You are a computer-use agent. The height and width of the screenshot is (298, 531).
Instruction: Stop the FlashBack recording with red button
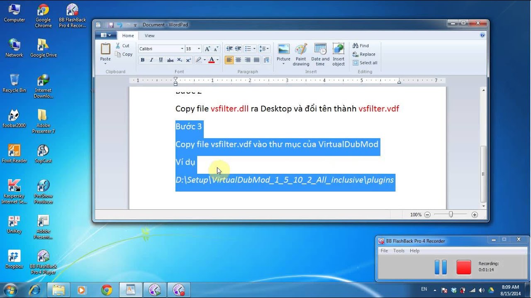(x=463, y=267)
